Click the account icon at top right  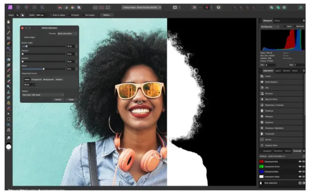point(300,7)
